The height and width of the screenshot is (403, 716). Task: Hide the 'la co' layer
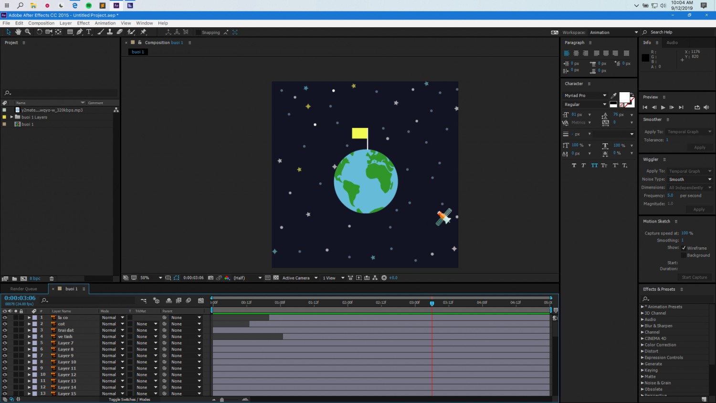(5, 318)
